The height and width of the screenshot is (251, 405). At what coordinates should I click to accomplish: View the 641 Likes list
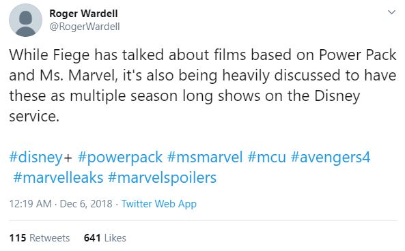[x=105, y=238]
